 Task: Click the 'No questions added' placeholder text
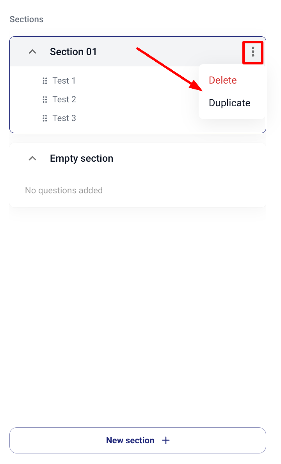pyautogui.click(x=64, y=191)
